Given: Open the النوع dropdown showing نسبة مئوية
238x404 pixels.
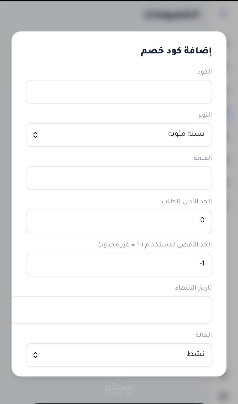Looking at the screenshot, I should click(x=119, y=135).
